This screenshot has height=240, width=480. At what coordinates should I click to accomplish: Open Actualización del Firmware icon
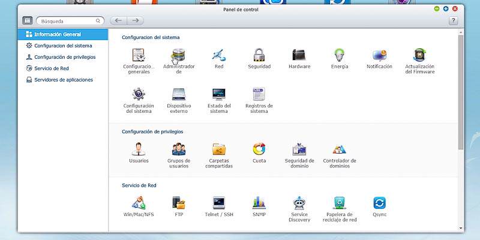tap(419, 55)
